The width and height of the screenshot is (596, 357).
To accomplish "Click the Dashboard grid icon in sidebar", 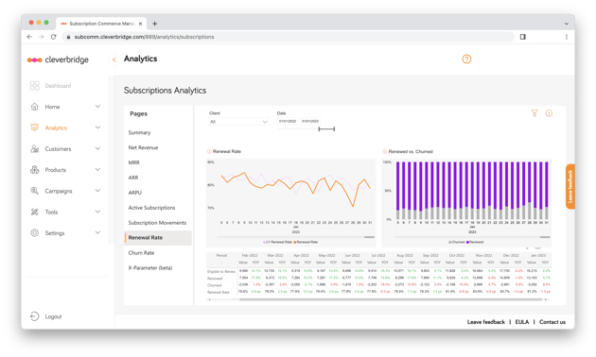I will coord(35,85).
